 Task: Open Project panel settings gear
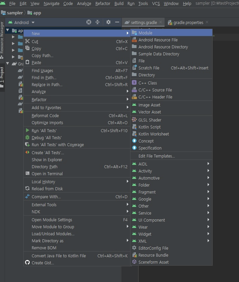click(108, 22)
